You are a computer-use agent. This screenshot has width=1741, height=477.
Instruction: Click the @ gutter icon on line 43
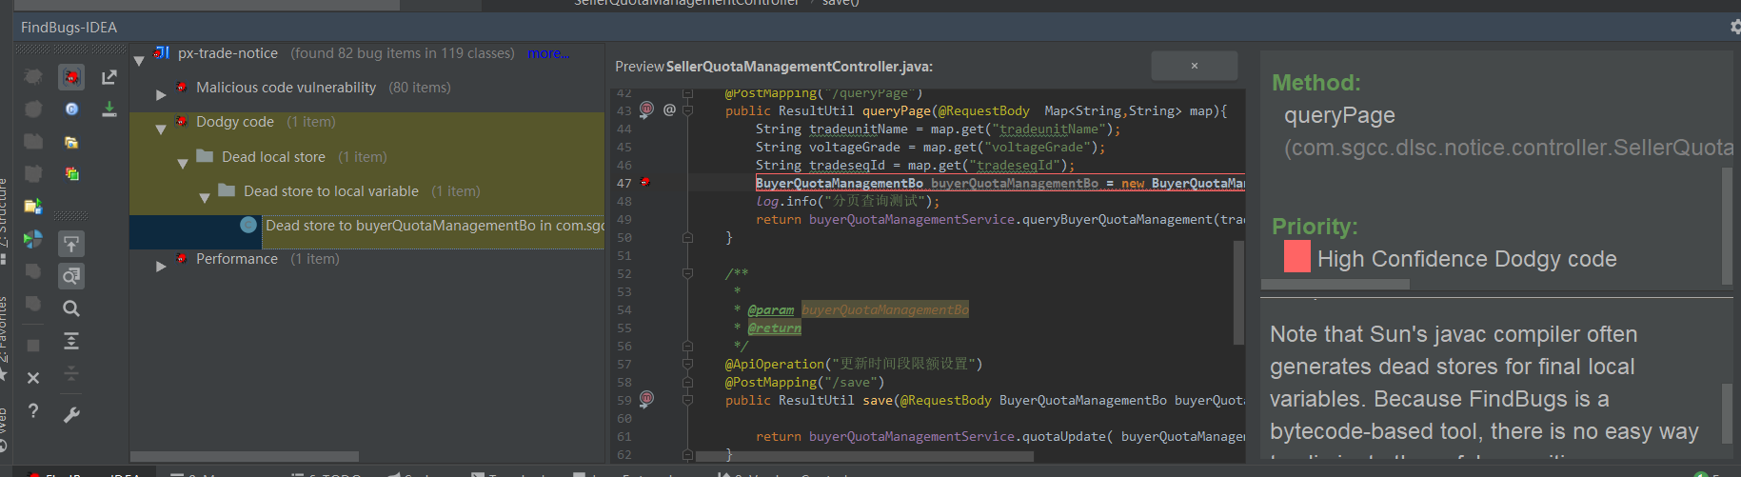pyautogui.click(x=669, y=110)
